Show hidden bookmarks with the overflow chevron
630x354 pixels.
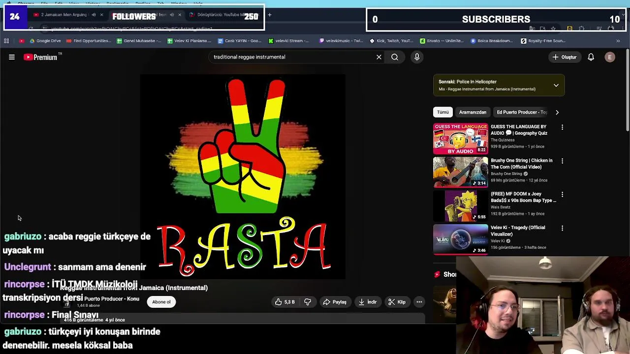tap(618, 41)
